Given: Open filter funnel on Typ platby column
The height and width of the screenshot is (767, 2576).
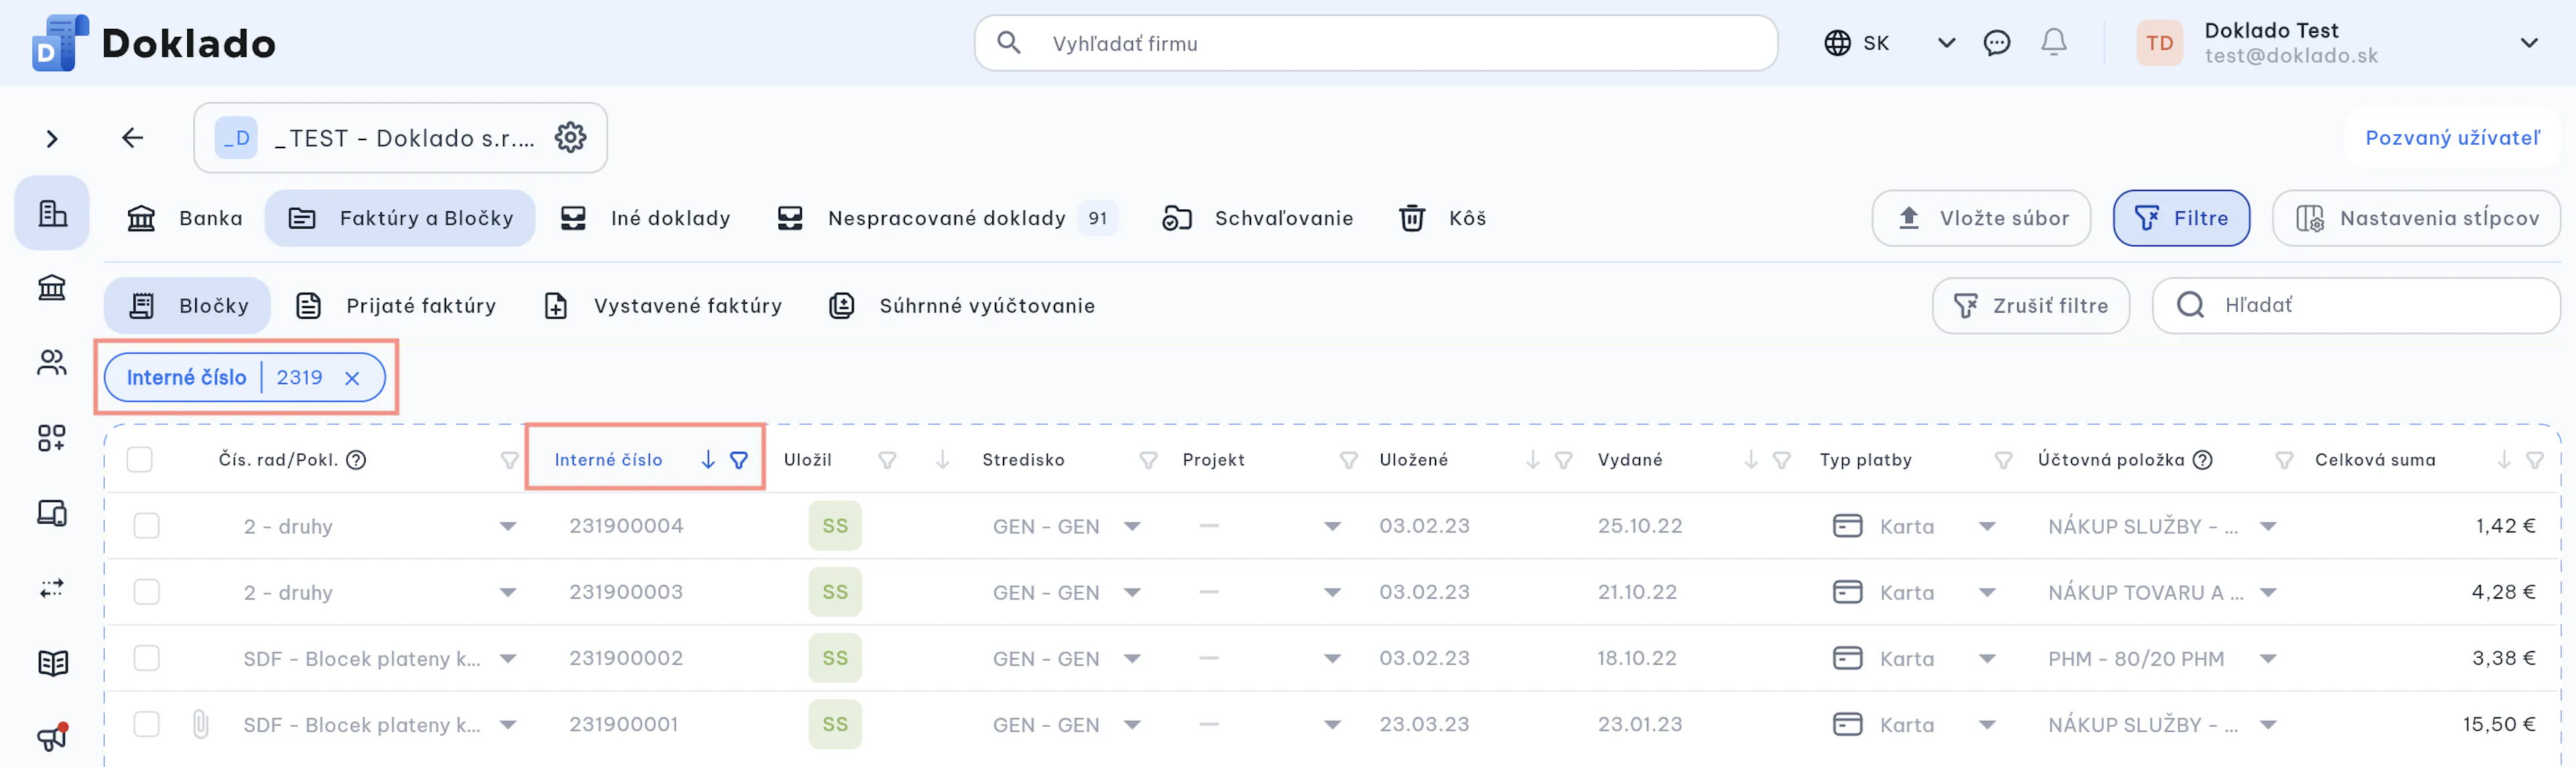Looking at the screenshot, I should tap(2003, 460).
